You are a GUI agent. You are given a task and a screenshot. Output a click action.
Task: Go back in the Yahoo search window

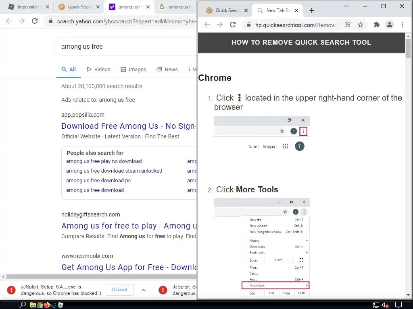(x=9, y=21)
